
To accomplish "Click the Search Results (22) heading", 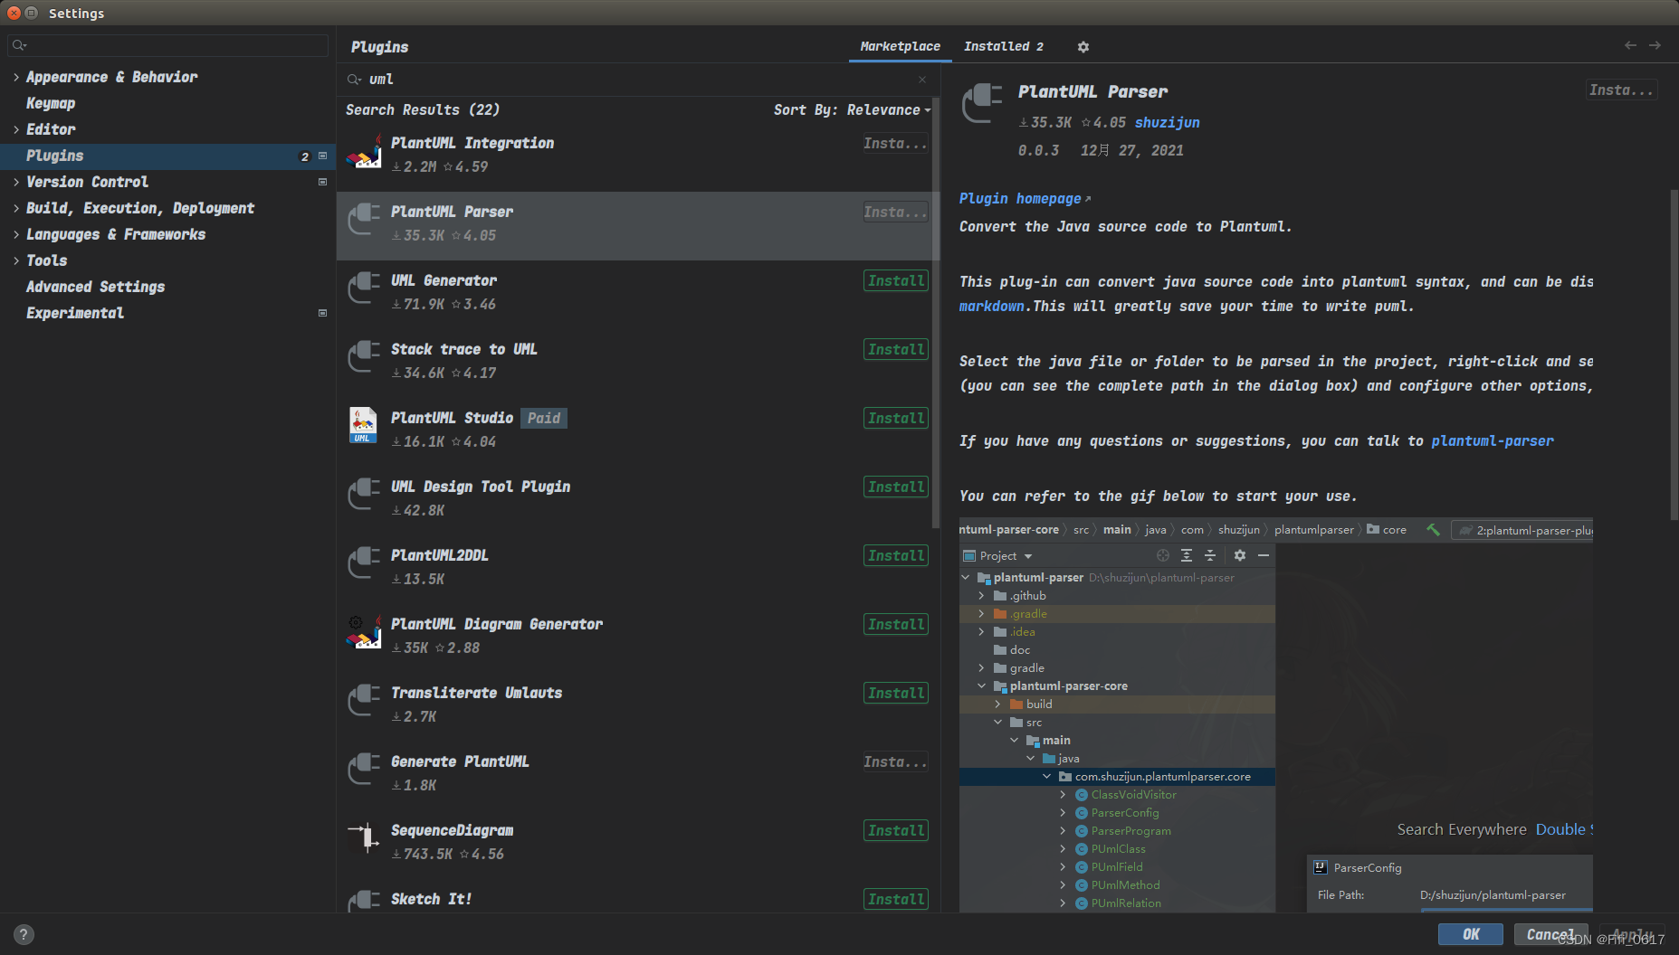I will pyautogui.click(x=423, y=110).
